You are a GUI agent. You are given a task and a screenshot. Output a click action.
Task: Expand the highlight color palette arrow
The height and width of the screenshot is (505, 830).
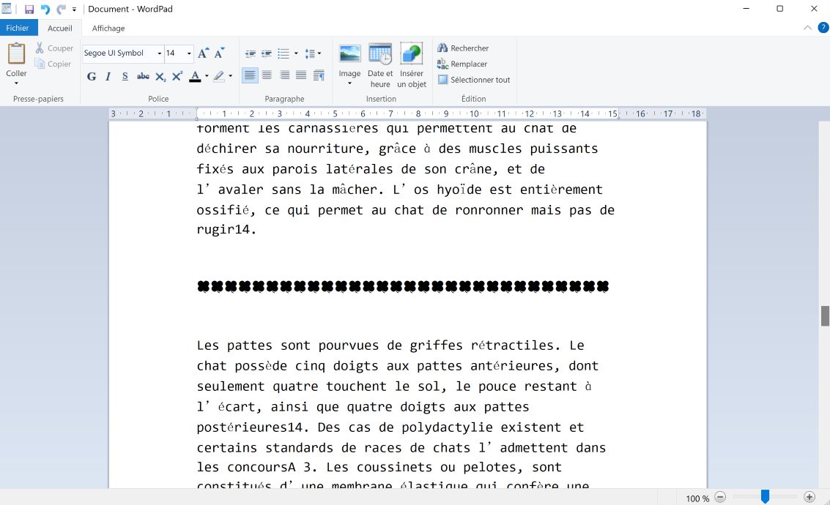click(x=230, y=76)
